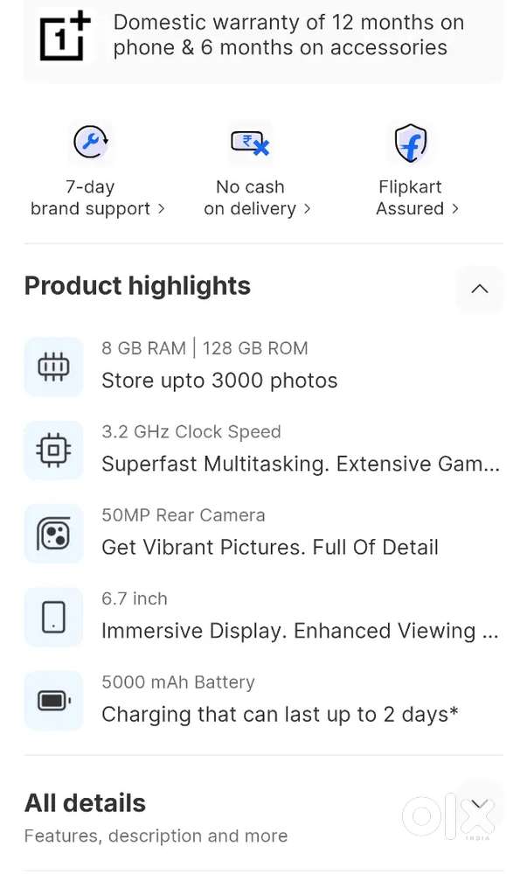Image resolution: width=527 pixels, height=874 pixels.
Task: Open Flipkart Assured details
Action: (x=416, y=199)
